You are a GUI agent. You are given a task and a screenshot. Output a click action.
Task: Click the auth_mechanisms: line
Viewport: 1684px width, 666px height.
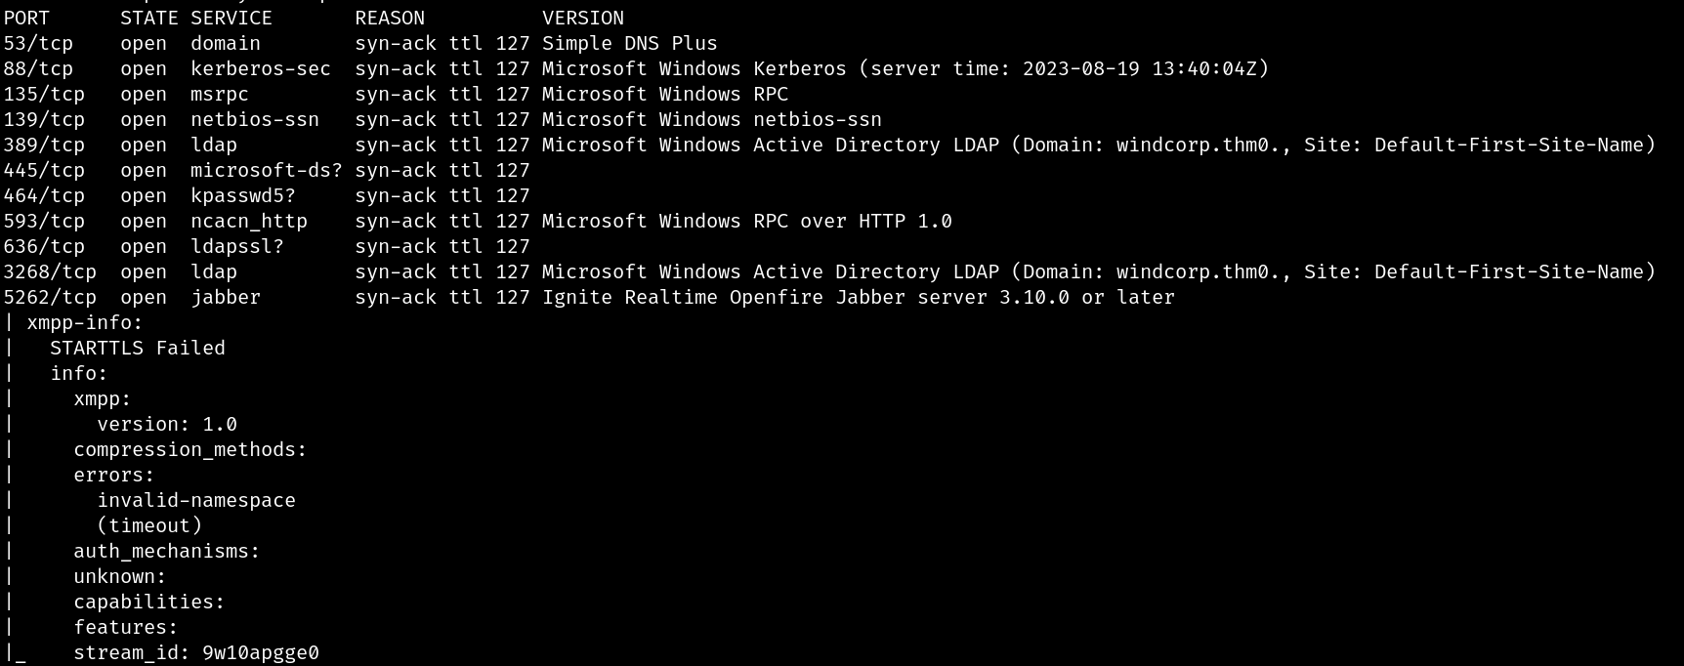tap(167, 552)
